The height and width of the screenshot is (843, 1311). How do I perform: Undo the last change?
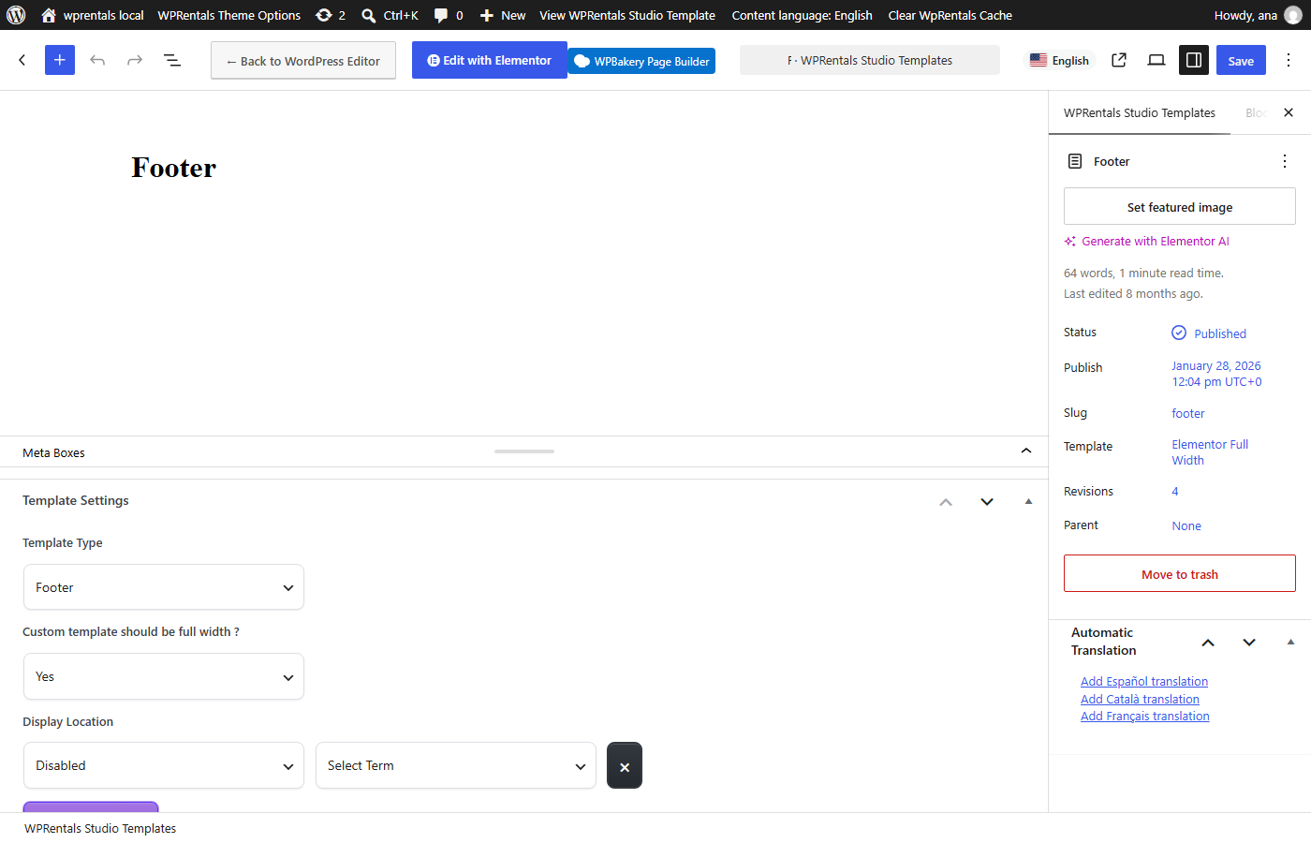[97, 60]
